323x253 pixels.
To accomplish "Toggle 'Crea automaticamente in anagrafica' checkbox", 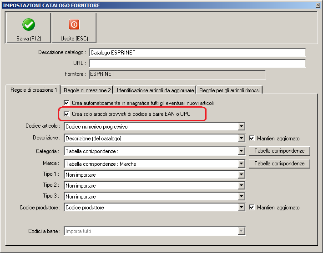I will pyautogui.click(x=66, y=103).
